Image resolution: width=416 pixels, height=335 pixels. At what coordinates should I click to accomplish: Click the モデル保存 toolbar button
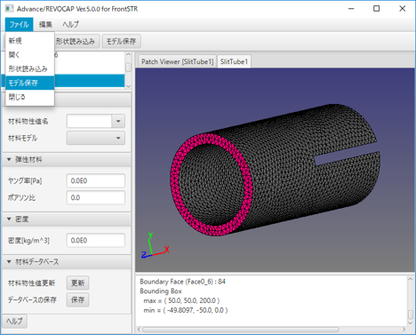click(121, 41)
